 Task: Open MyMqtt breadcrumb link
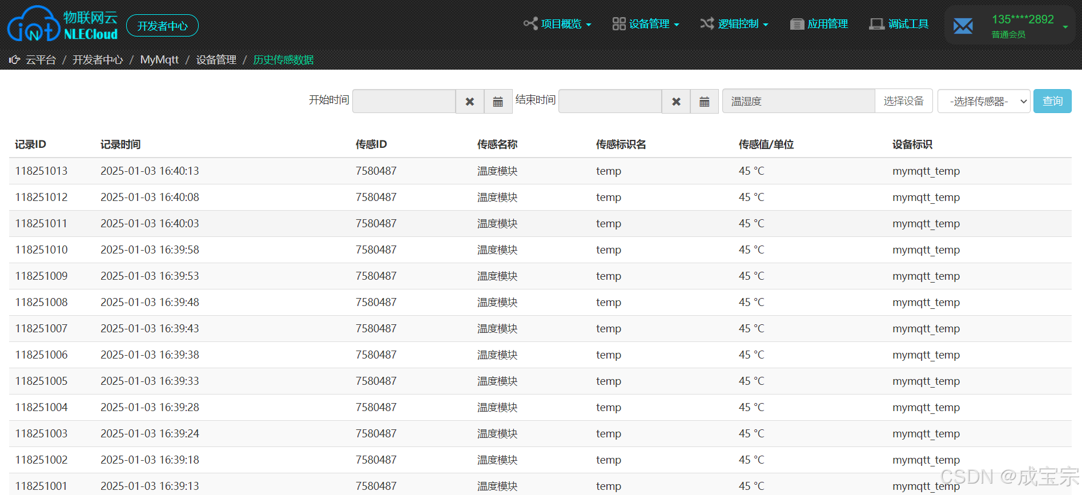point(159,60)
